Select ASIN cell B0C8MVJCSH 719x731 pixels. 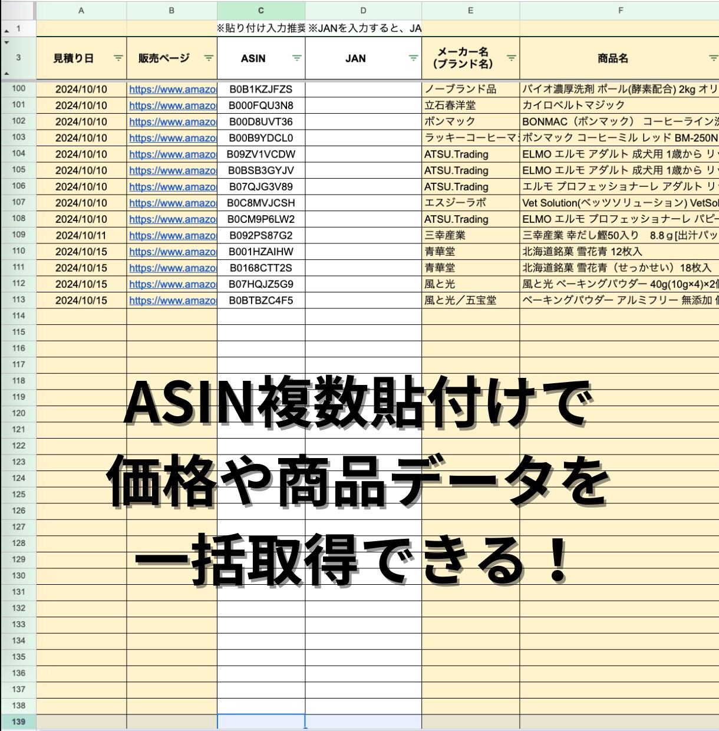[x=261, y=203]
